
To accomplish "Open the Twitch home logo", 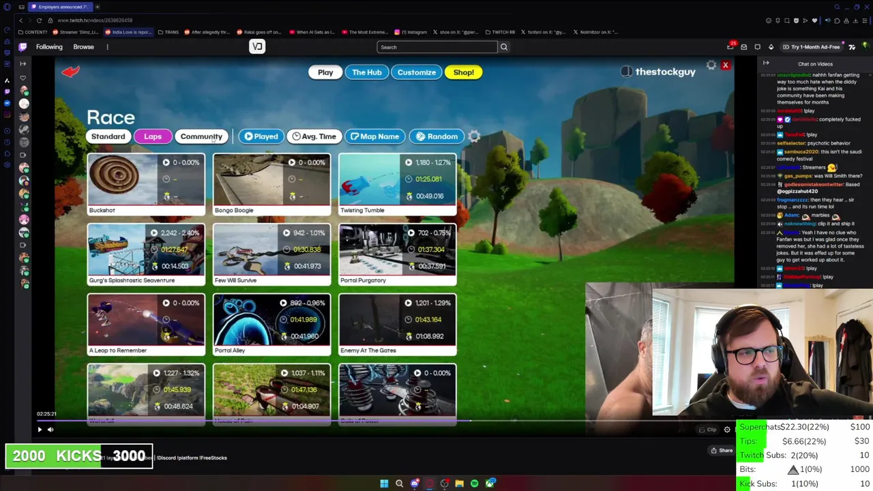I will (x=23, y=47).
